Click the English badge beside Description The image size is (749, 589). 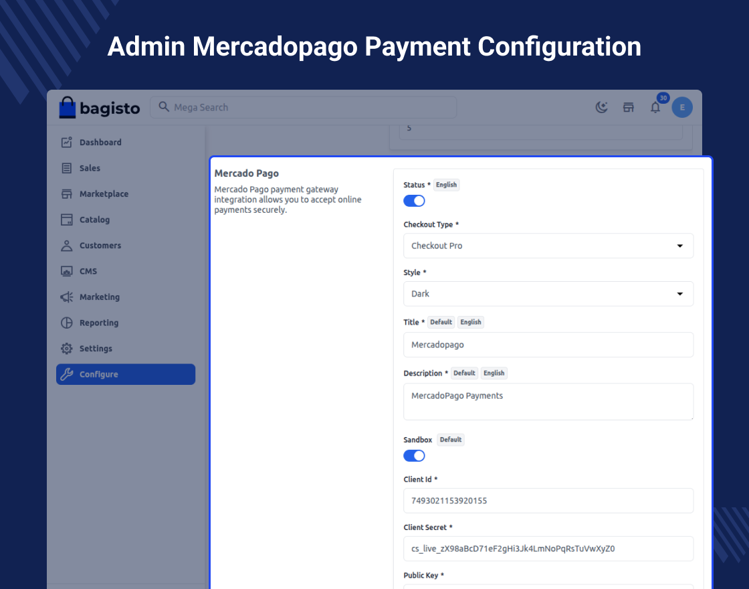click(494, 373)
